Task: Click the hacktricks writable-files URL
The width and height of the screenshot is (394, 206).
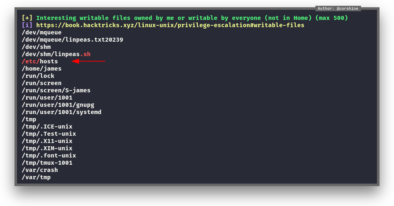Action: click(170, 25)
